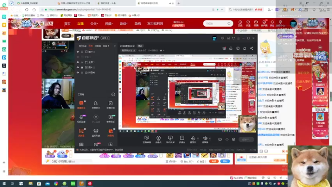Toggle visibility of layer 图片 2
The width and height of the screenshot is (332, 187).
(78, 67)
